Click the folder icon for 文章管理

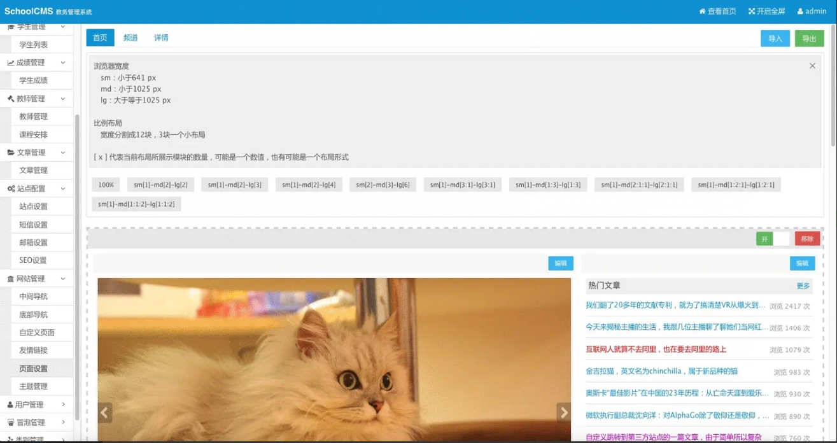tap(11, 153)
